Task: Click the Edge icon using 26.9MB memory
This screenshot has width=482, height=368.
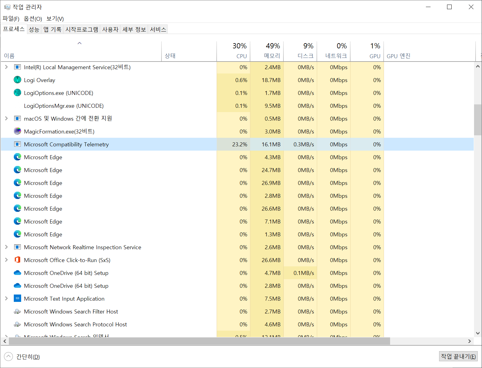Action: pyautogui.click(x=17, y=183)
